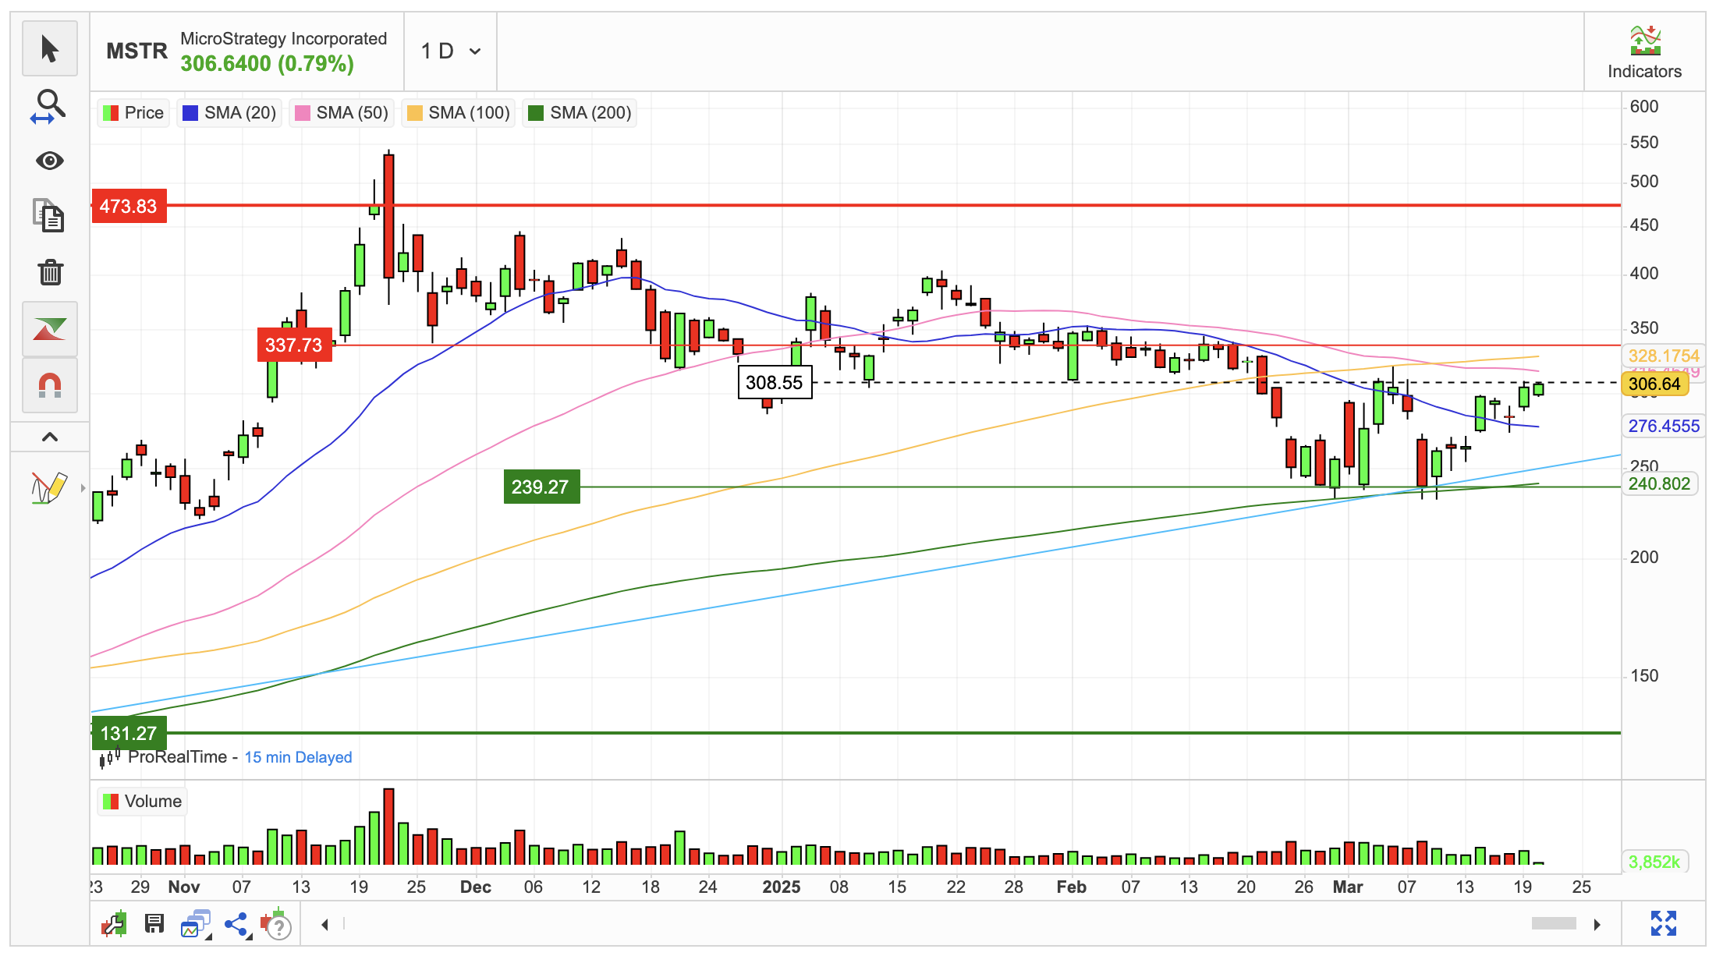Click the 473.83 red resistance label
The height and width of the screenshot is (956, 1716).
(x=129, y=206)
